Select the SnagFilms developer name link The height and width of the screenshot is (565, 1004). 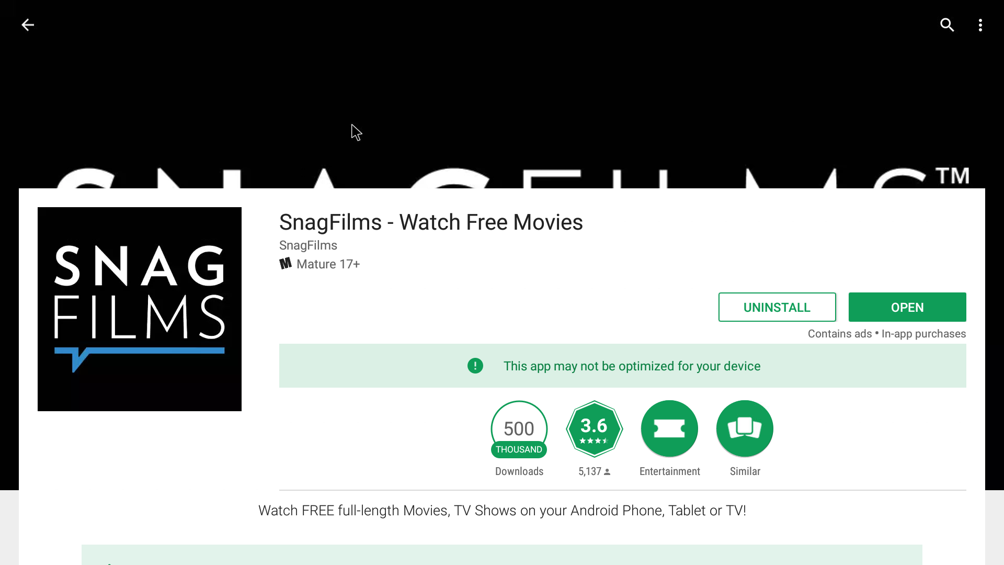click(307, 245)
